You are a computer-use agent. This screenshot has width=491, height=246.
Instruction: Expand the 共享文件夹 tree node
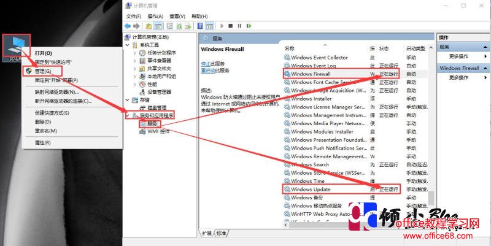click(135, 69)
